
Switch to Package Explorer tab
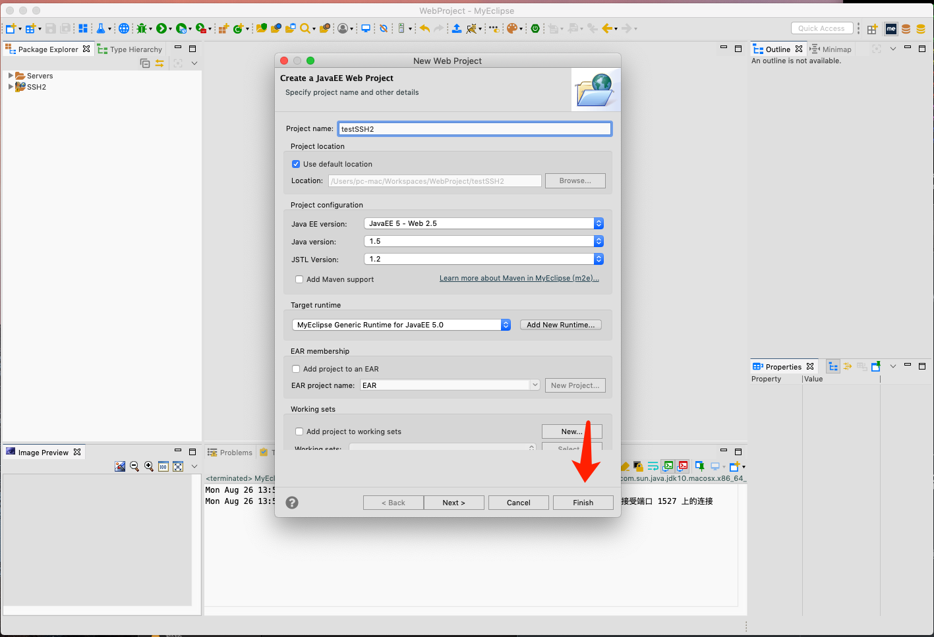click(47, 49)
